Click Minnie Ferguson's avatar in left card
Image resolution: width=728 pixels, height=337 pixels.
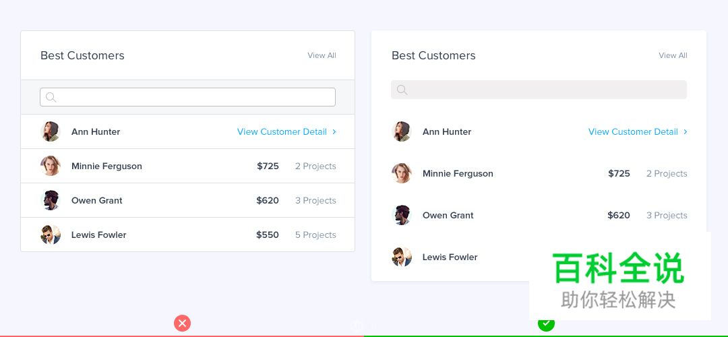tap(51, 166)
